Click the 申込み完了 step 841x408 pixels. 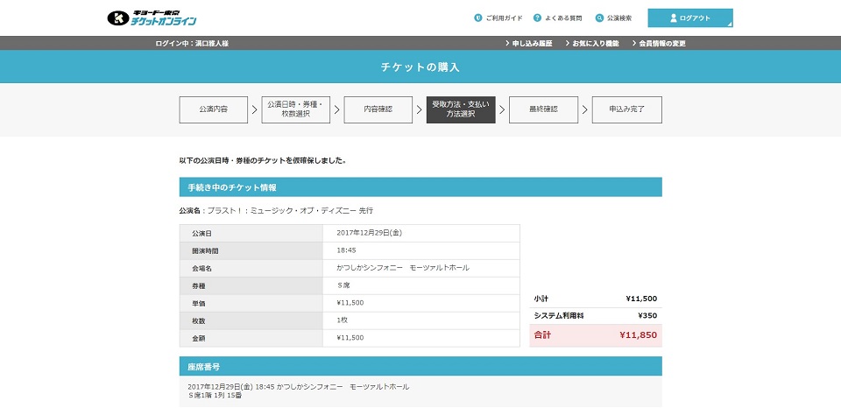[x=626, y=109]
